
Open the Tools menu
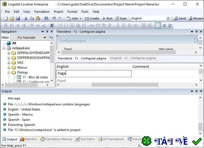pyautogui.click(x=85, y=12)
